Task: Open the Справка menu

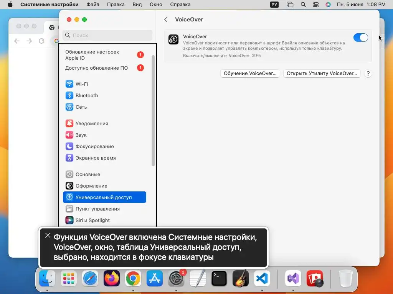Action: pos(180,5)
